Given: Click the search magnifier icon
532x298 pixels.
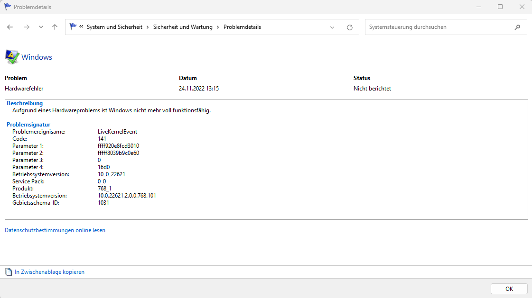Looking at the screenshot, I should (x=517, y=27).
